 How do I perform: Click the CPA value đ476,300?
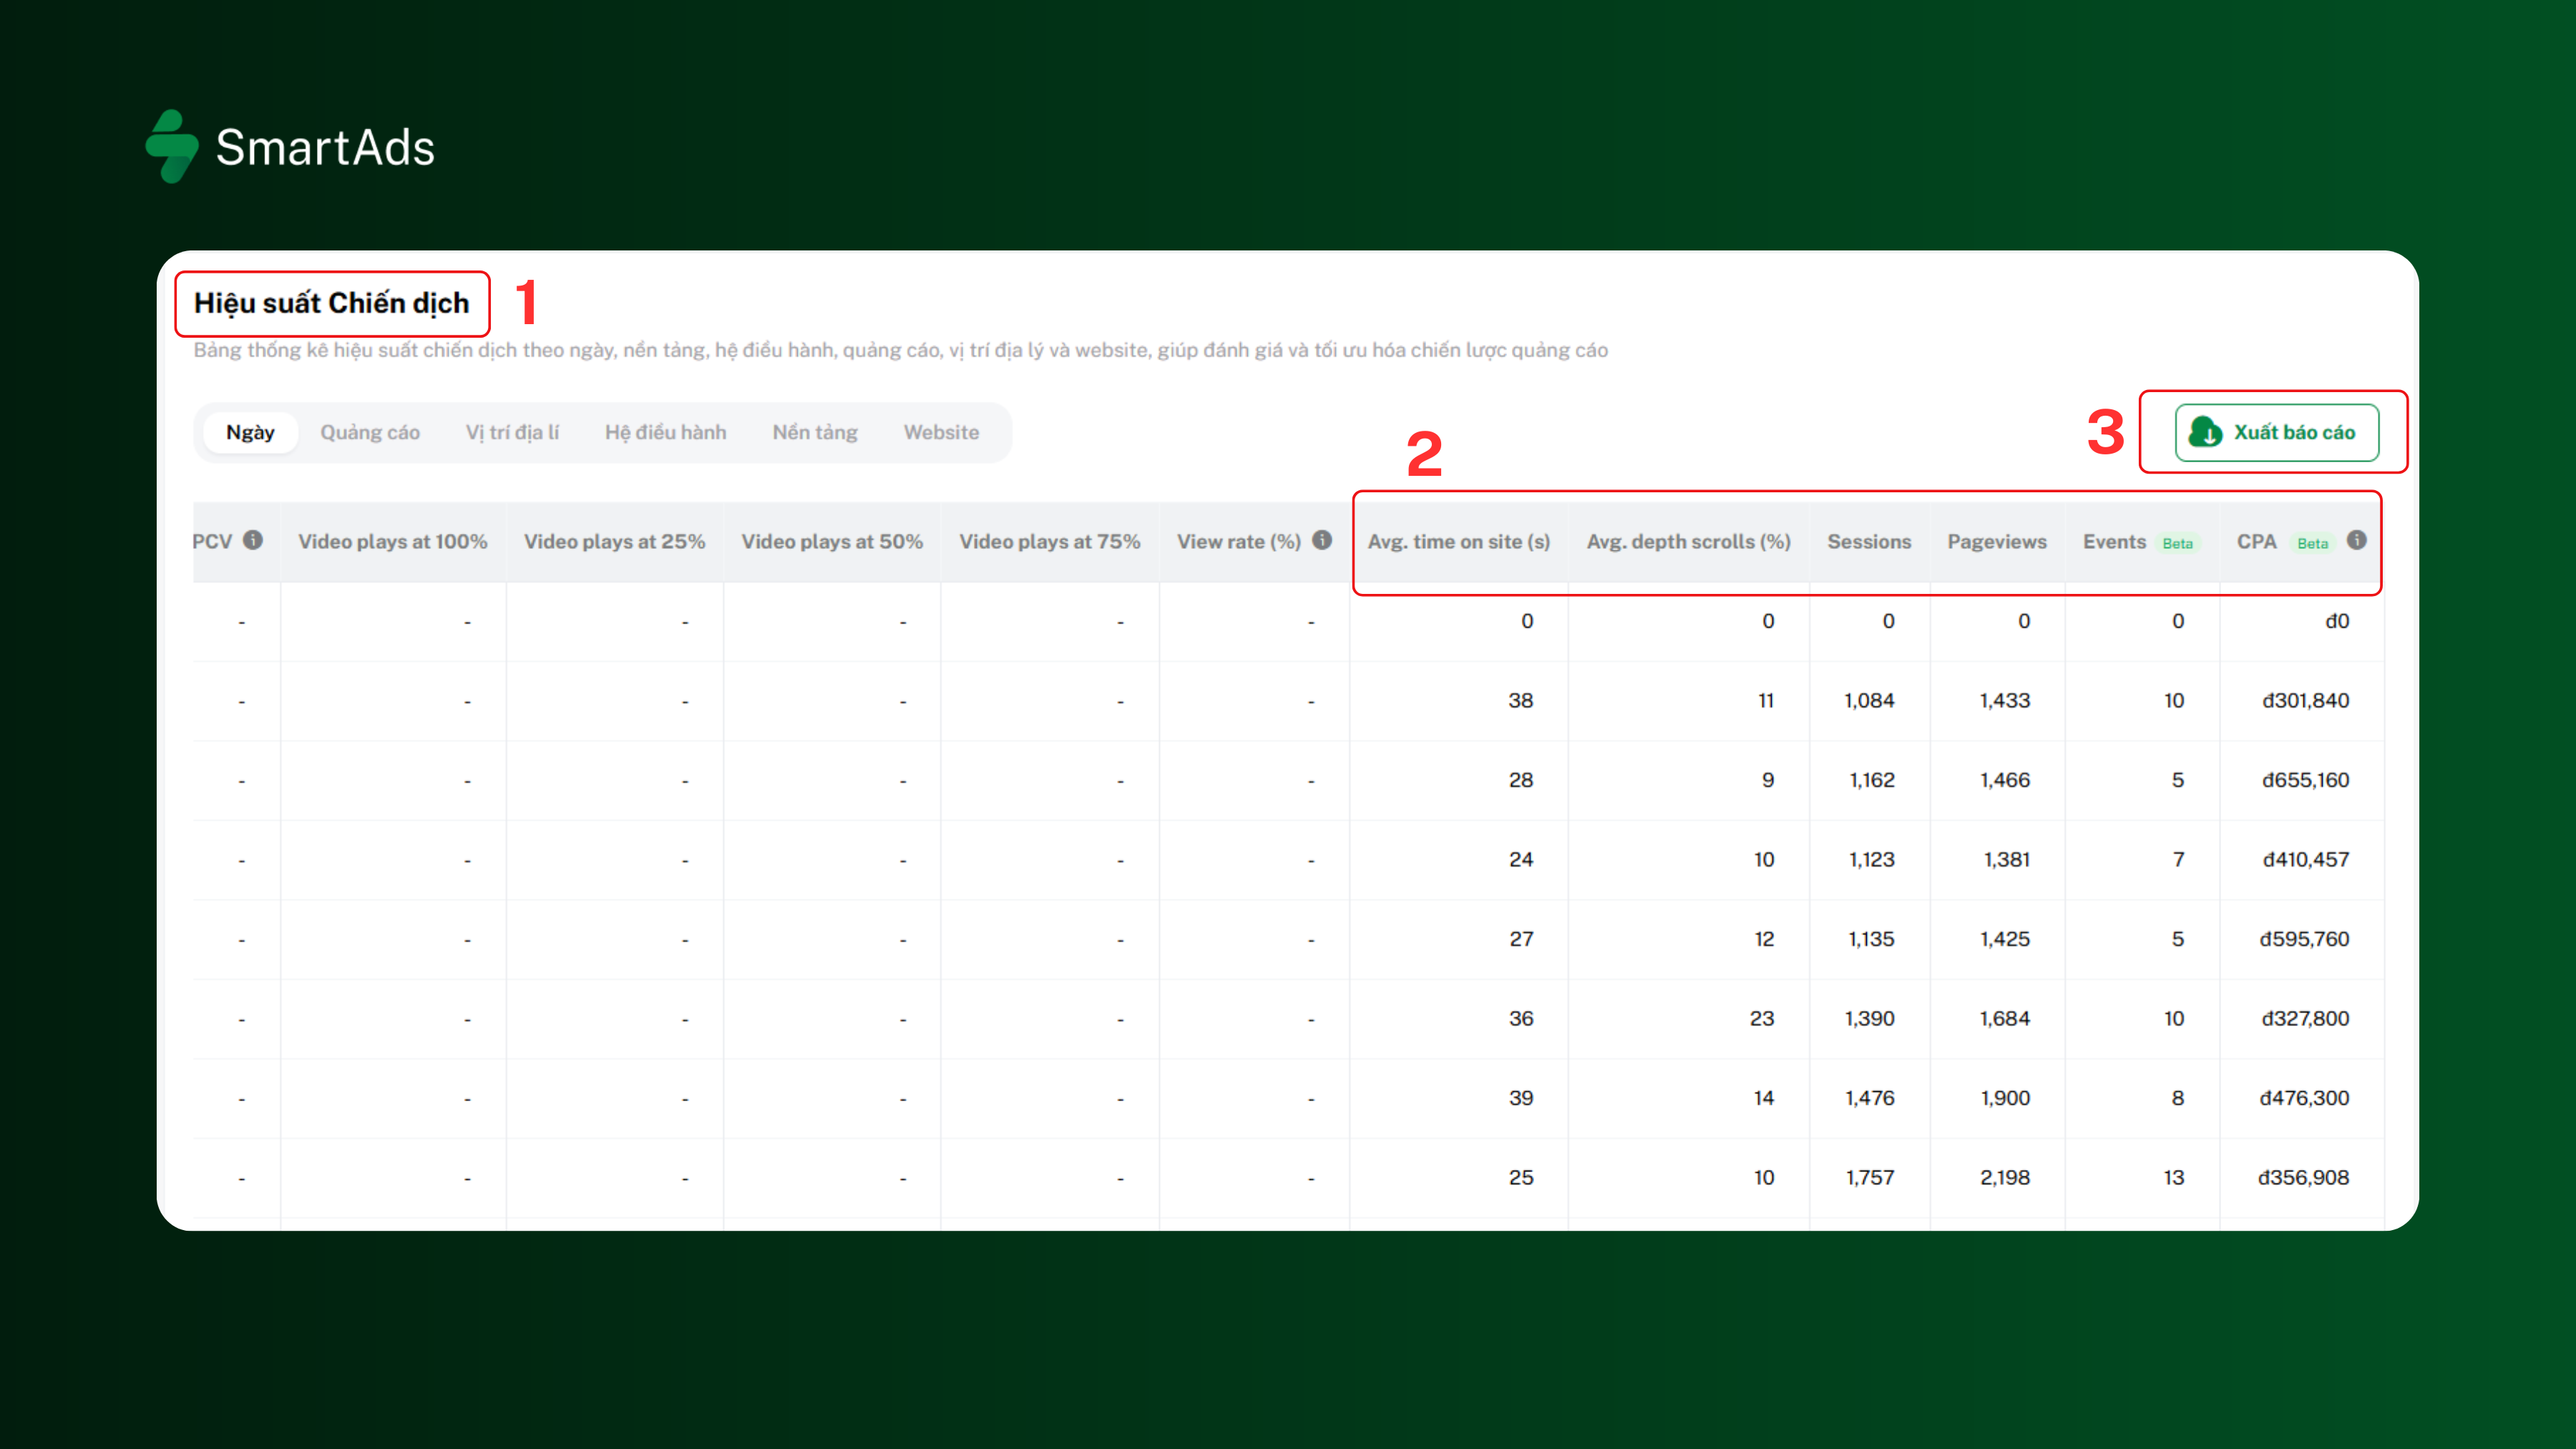pos(2304,1098)
